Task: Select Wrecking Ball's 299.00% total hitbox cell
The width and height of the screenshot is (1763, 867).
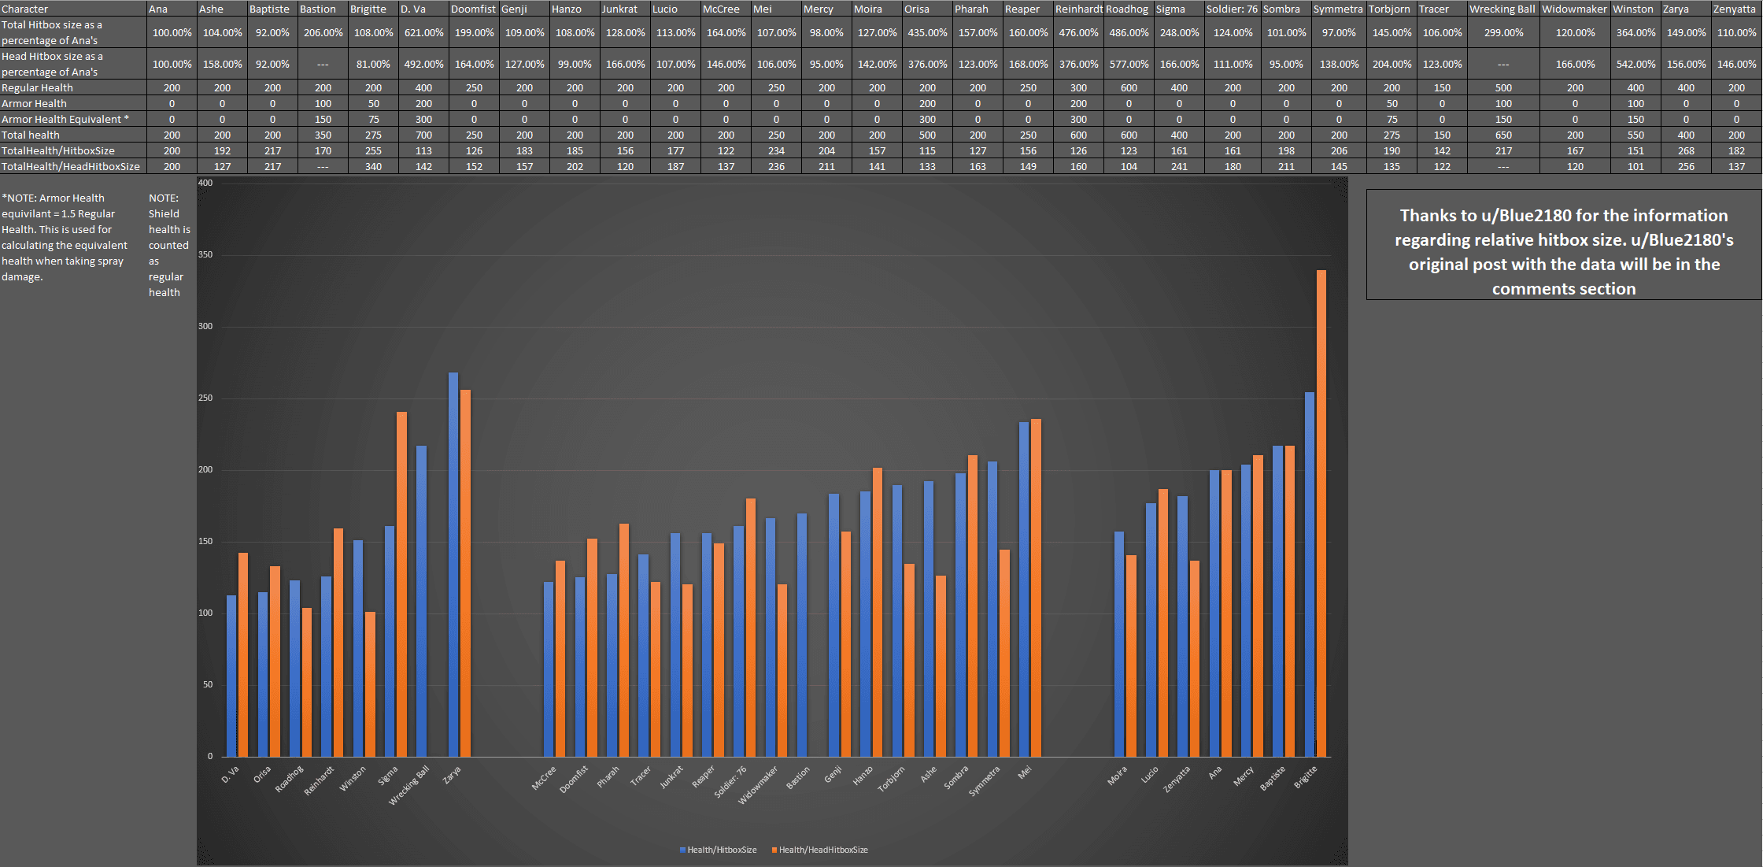Action: 1503,32
